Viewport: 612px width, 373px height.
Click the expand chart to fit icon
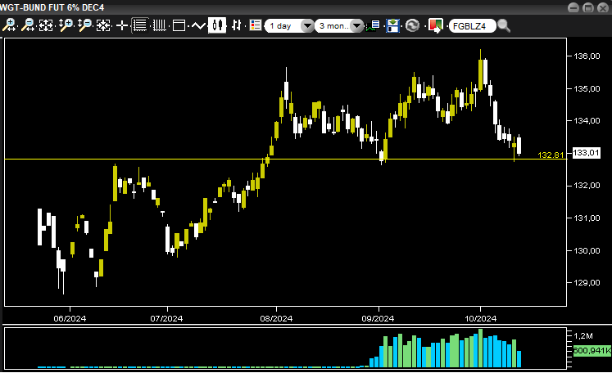coord(46,25)
